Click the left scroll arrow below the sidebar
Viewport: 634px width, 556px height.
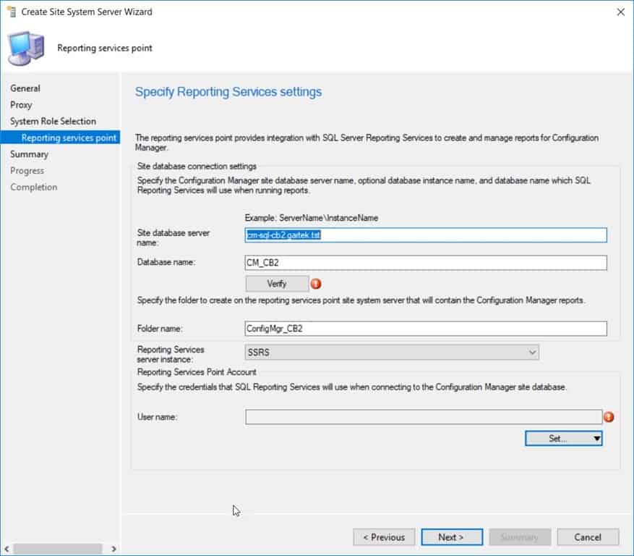[7, 549]
